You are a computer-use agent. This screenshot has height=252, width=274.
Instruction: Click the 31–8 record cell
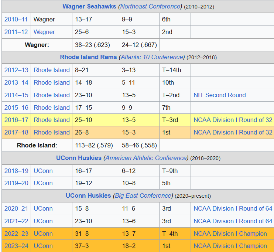96,234
